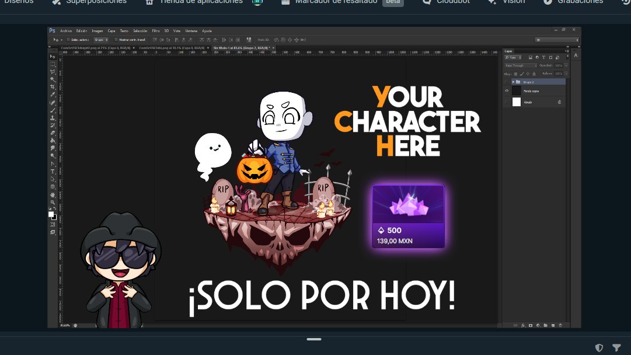Open the Archivo menu

[x=66, y=30]
